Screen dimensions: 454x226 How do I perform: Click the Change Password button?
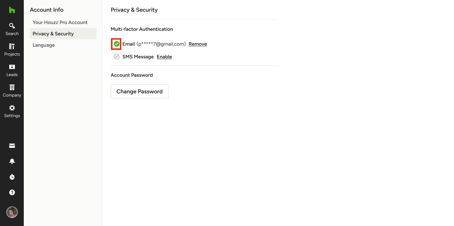pos(139,91)
